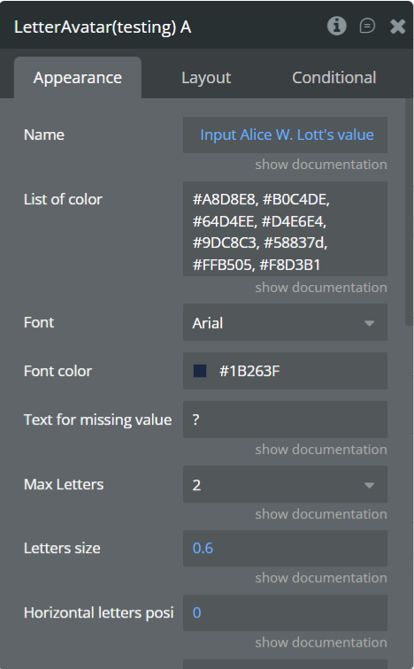Click the Horizontal letters position field

pos(285,612)
